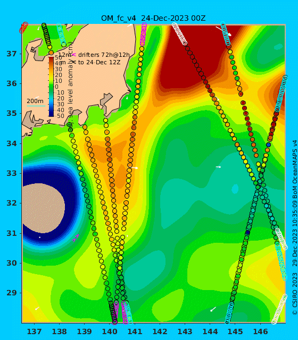The width and height of the screenshot is (298, 340).
Task: Click the white current arrow near 33N 144E
Action: 218,167
